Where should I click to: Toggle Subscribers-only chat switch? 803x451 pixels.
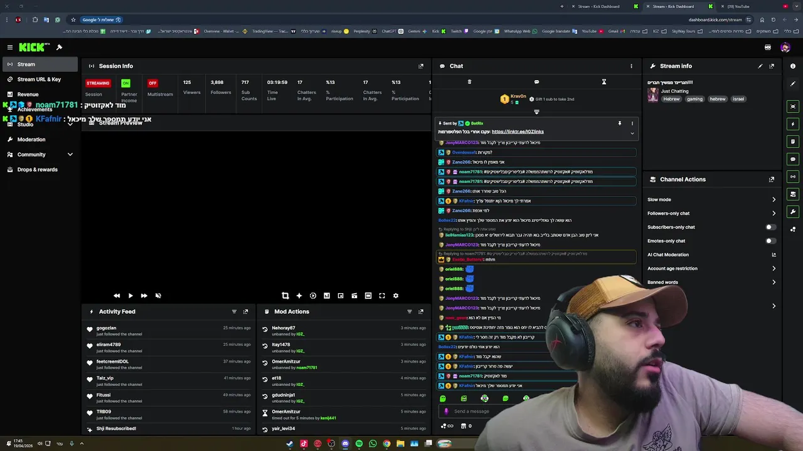coord(771,227)
